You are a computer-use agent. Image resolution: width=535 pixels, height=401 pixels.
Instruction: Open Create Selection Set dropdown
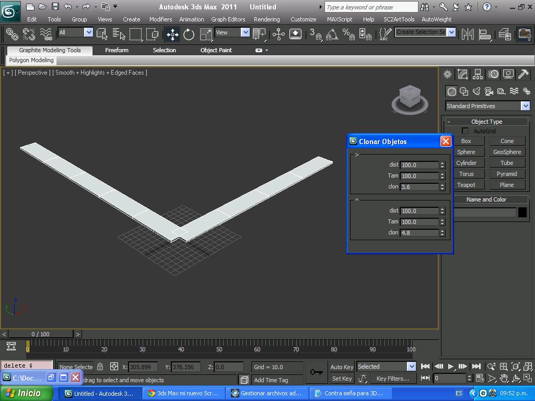451,32
